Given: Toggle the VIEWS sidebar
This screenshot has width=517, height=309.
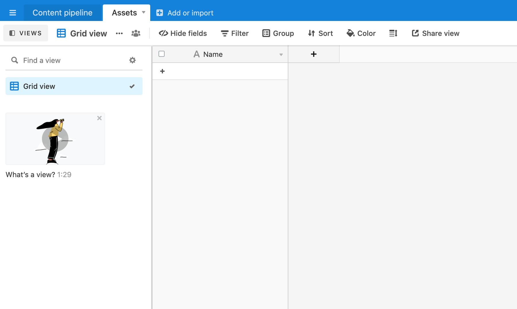Looking at the screenshot, I should coord(26,33).
